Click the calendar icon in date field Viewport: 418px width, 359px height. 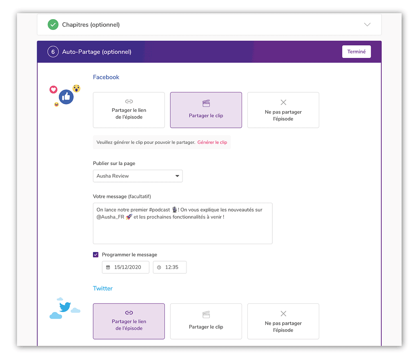point(108,268)
